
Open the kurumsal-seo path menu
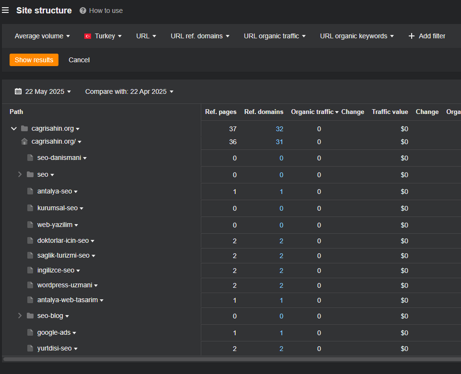[81, 208]
